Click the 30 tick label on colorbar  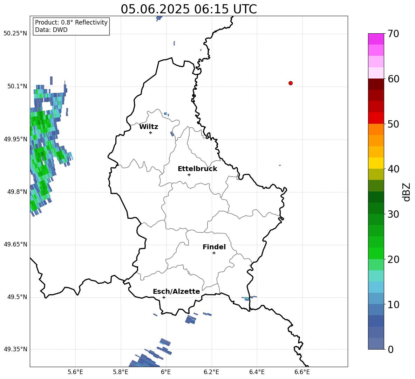pos(393,214)
